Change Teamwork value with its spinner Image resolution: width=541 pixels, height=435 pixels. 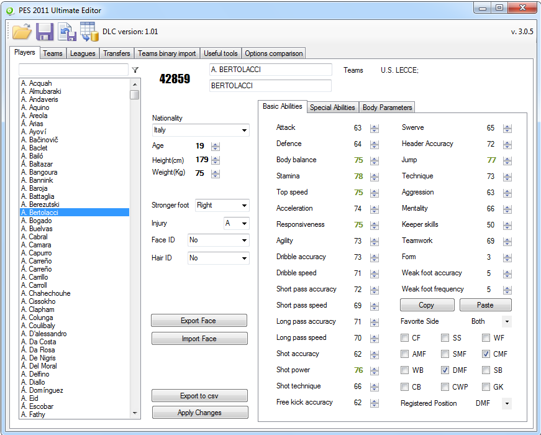coord(507,241)
